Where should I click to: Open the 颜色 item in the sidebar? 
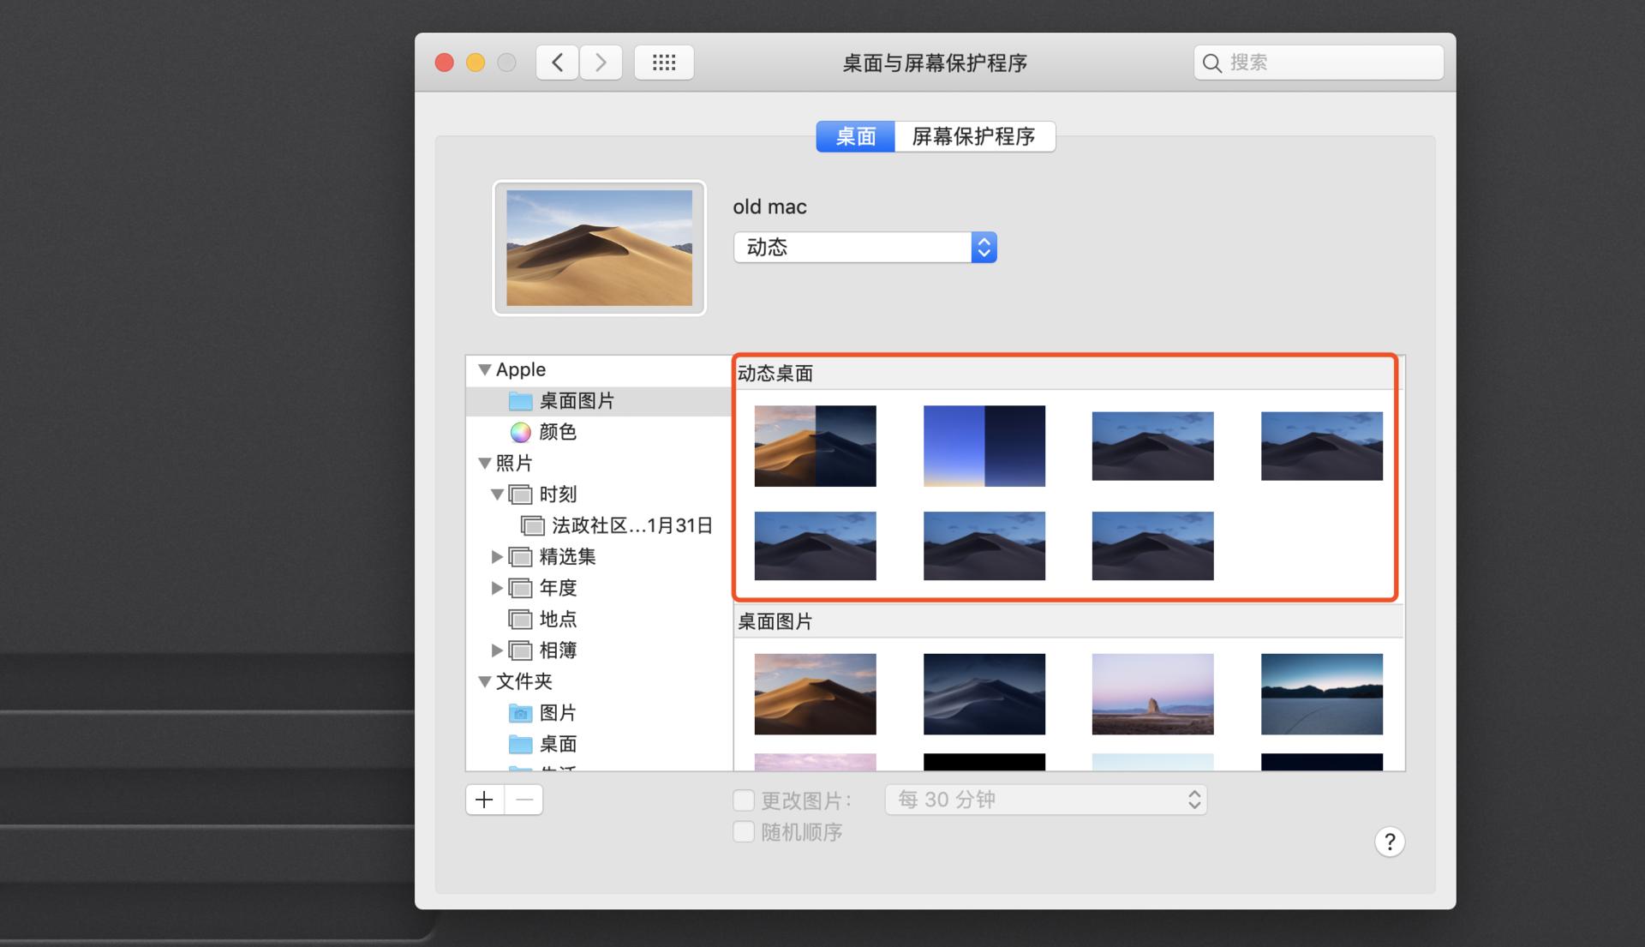tap(558, 432)
